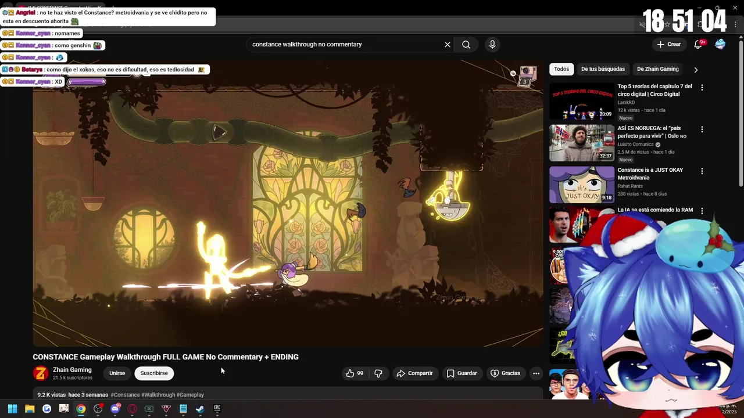Click the video player to pause
Screen dimensions: 744x418
coord(288,203)
